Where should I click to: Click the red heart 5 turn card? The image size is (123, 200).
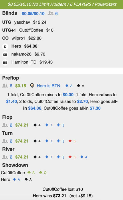click(72, 141)
